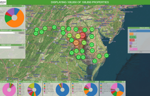Close the Sales Price panel
150x96 pixels.
[x=98, y=82]
